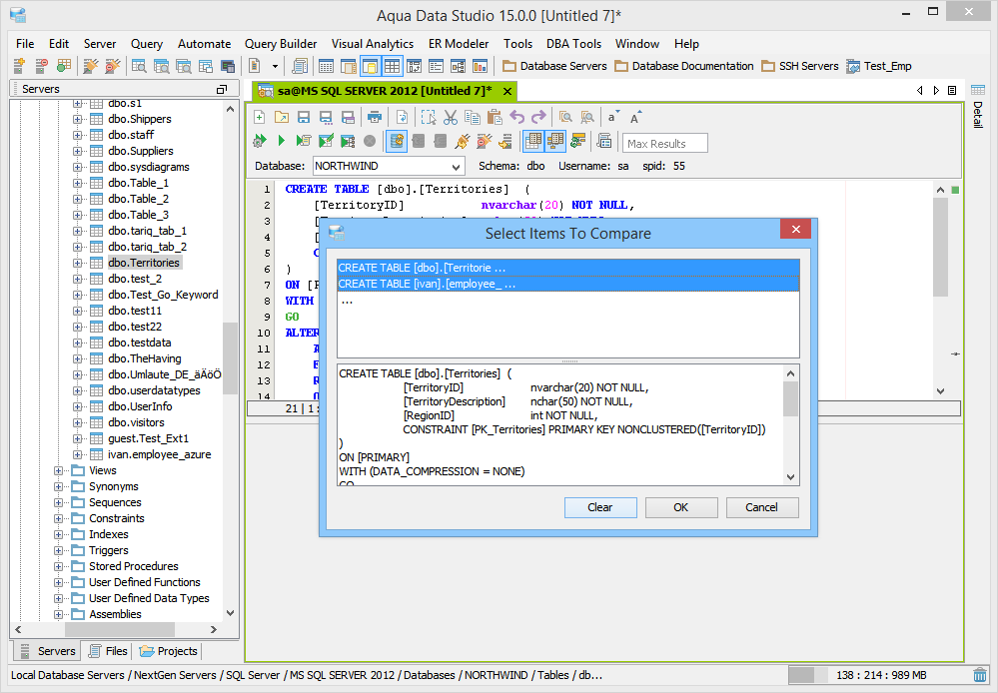This screenshot has width=998, height=693.
Task: Click OK in Select Items To Compare
Action: [x=681, y=507]
